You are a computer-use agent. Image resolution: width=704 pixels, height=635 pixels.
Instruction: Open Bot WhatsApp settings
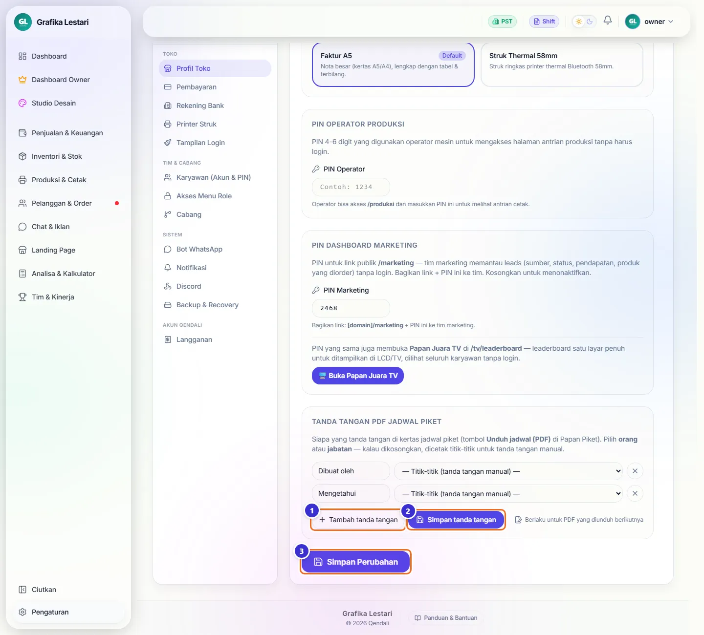(215, 249)
